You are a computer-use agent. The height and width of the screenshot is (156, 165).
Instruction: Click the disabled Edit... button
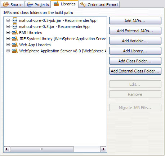pyautogui.click(x=135, y=84)
